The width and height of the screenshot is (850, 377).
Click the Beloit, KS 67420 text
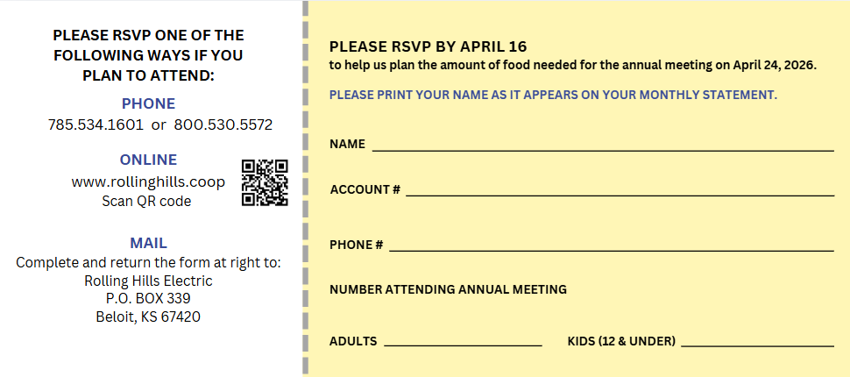[149, 317]
